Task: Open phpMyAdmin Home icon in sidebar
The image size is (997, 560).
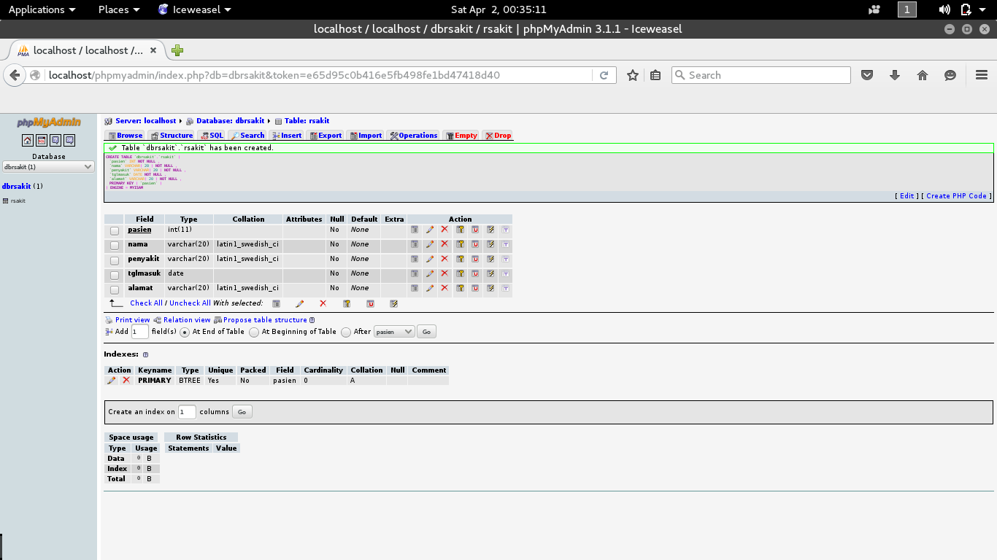Action: [x=27, y=140]
